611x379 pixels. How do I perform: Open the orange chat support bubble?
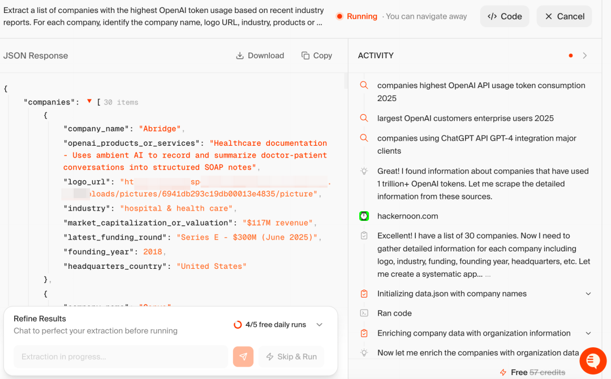click(593, 361)
